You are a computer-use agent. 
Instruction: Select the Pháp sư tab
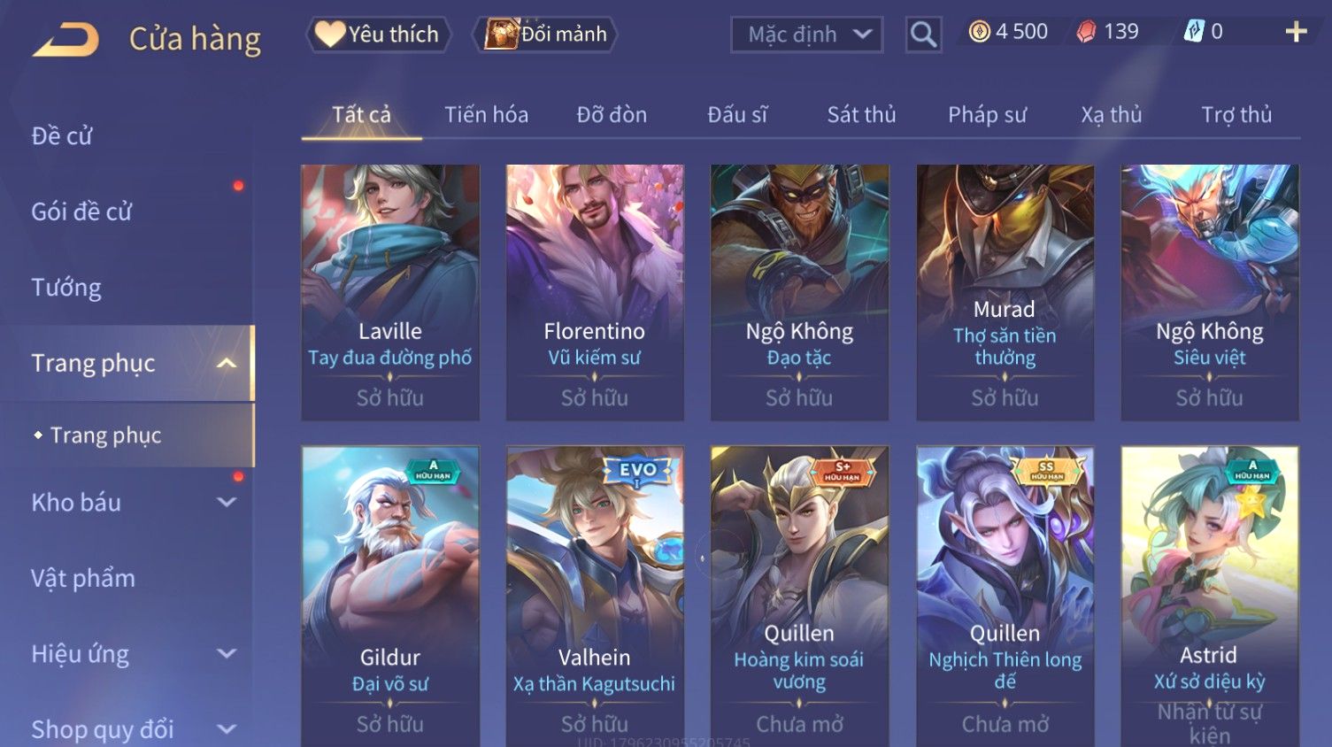pyautogui.click(x=987, y=115)
